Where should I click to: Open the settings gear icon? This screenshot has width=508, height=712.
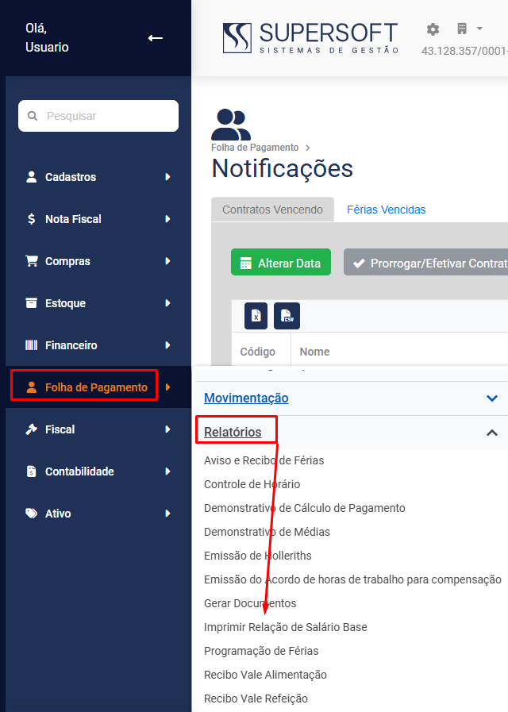tap(433, 29)
